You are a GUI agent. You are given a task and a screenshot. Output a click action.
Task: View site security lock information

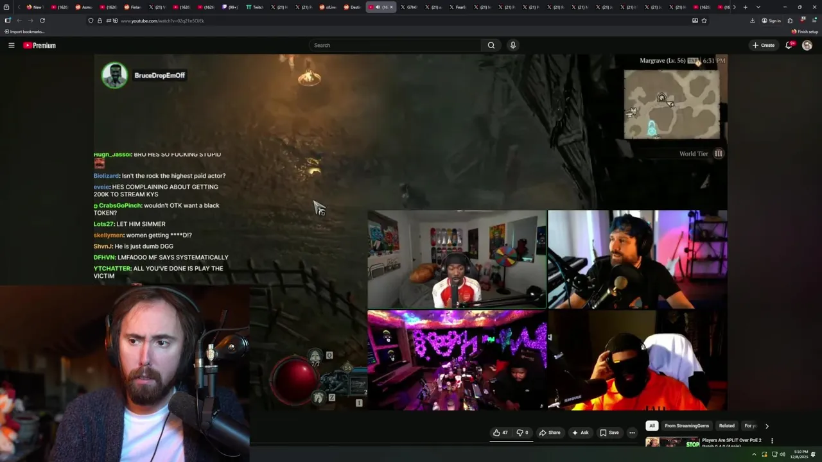coord(100,21)
